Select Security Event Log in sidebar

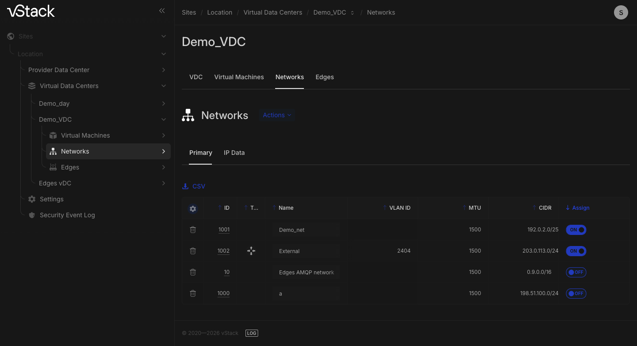tap(67, 215)
